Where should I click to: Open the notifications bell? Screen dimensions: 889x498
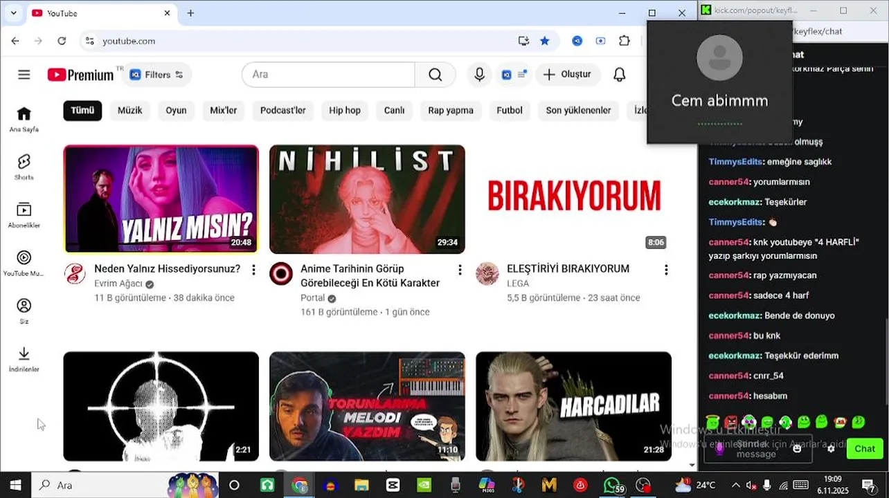[x=620, y=75]
